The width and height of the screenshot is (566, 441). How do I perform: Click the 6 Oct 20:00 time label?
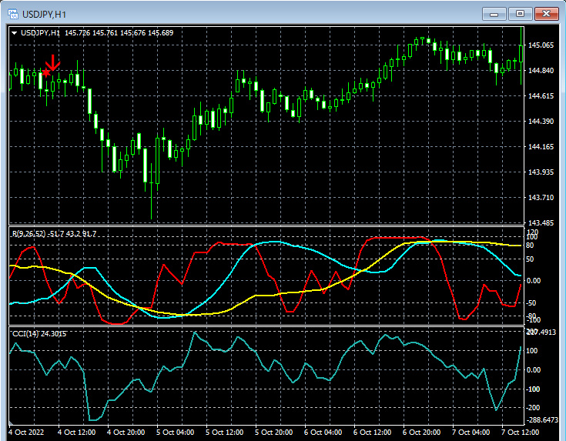[422, 432]
